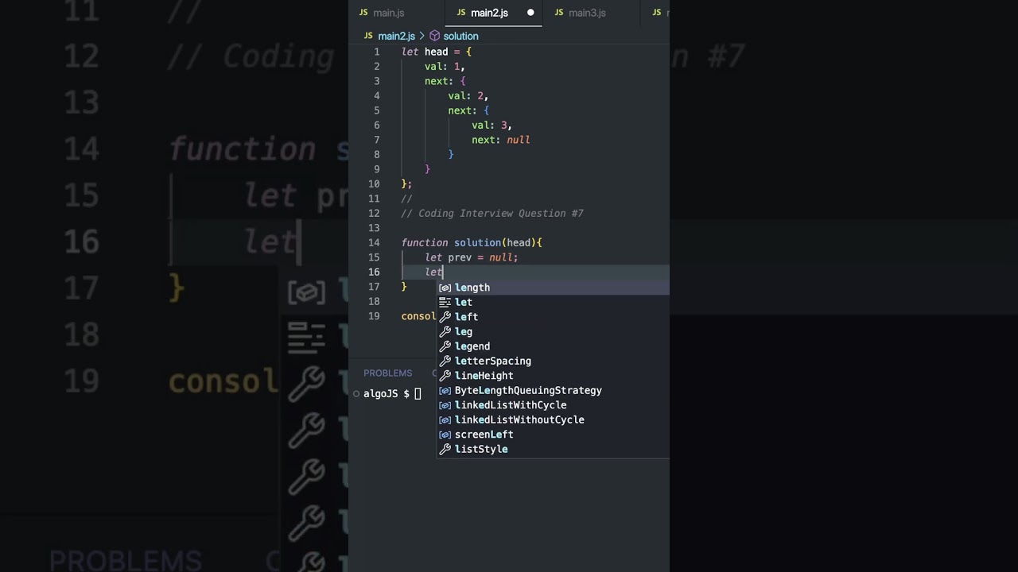This screenshot has height=572, width=1018.
Task: Click the keyword icon beside let suggestion
Action: point(445,302)
